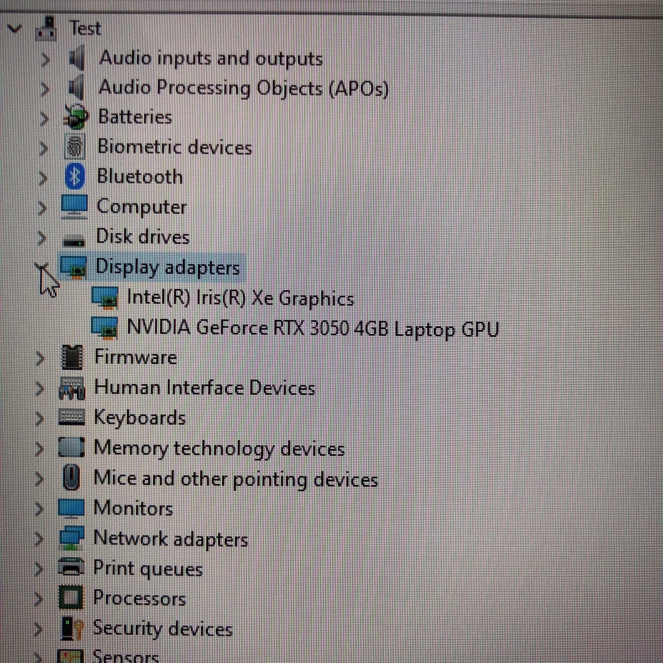663x663 pixels.
Task: Click the Batteries icon
Action: 76,117
